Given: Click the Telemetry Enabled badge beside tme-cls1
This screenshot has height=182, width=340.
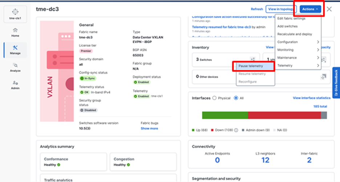Looking at the screenshot, I should (141, 96).
